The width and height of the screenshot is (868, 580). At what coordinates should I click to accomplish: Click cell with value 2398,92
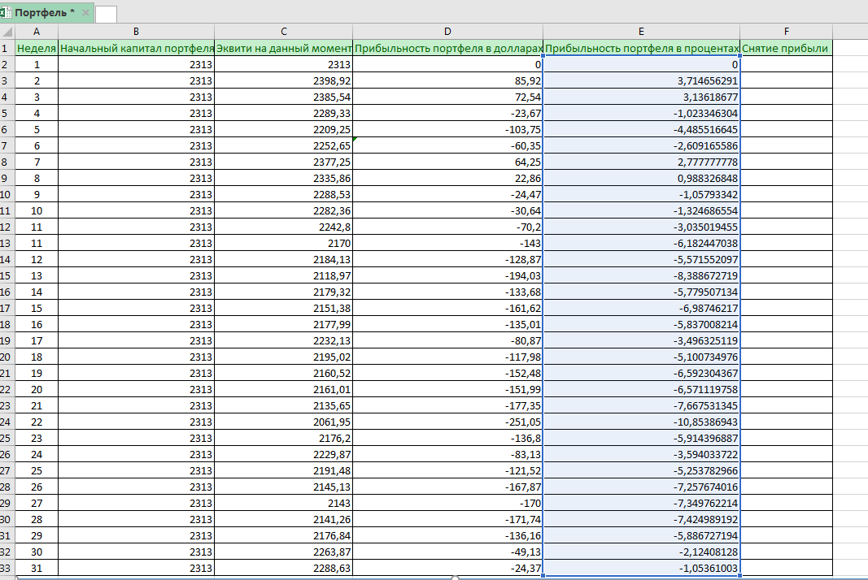tap(283, 80)
